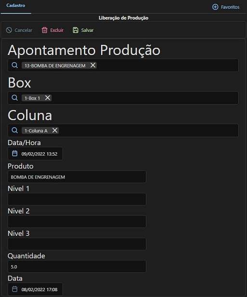The image size is (247, 297).
Task: Click search magnifier in Coluna field
Action: (14, 130)
